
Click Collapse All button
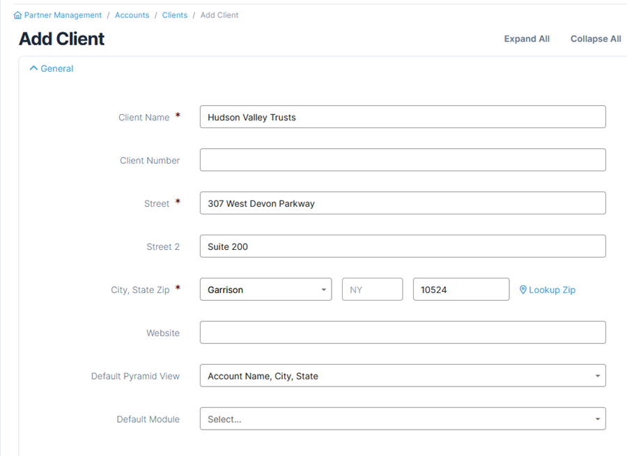point(596,39)
